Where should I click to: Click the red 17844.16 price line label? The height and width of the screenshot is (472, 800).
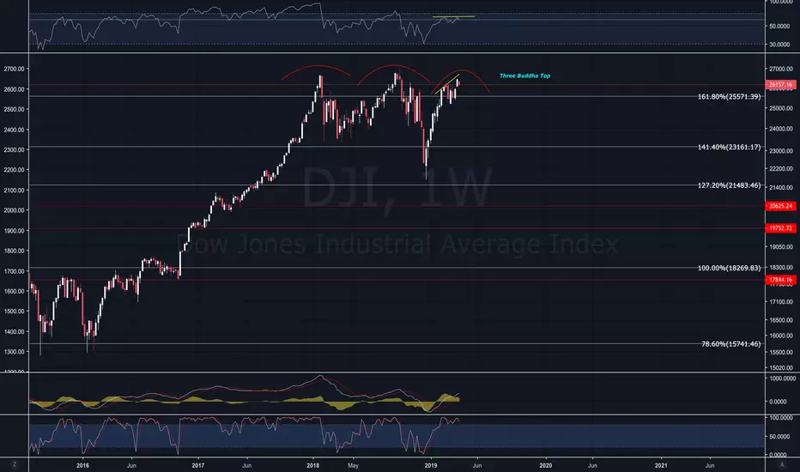(780, 280)
